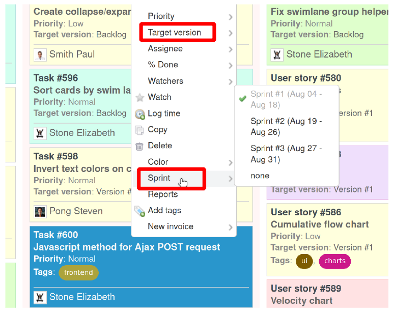Select Reports from the context menu
Image resolution: width=393 pixels, height=312 pixels.
tap(162, 194)
